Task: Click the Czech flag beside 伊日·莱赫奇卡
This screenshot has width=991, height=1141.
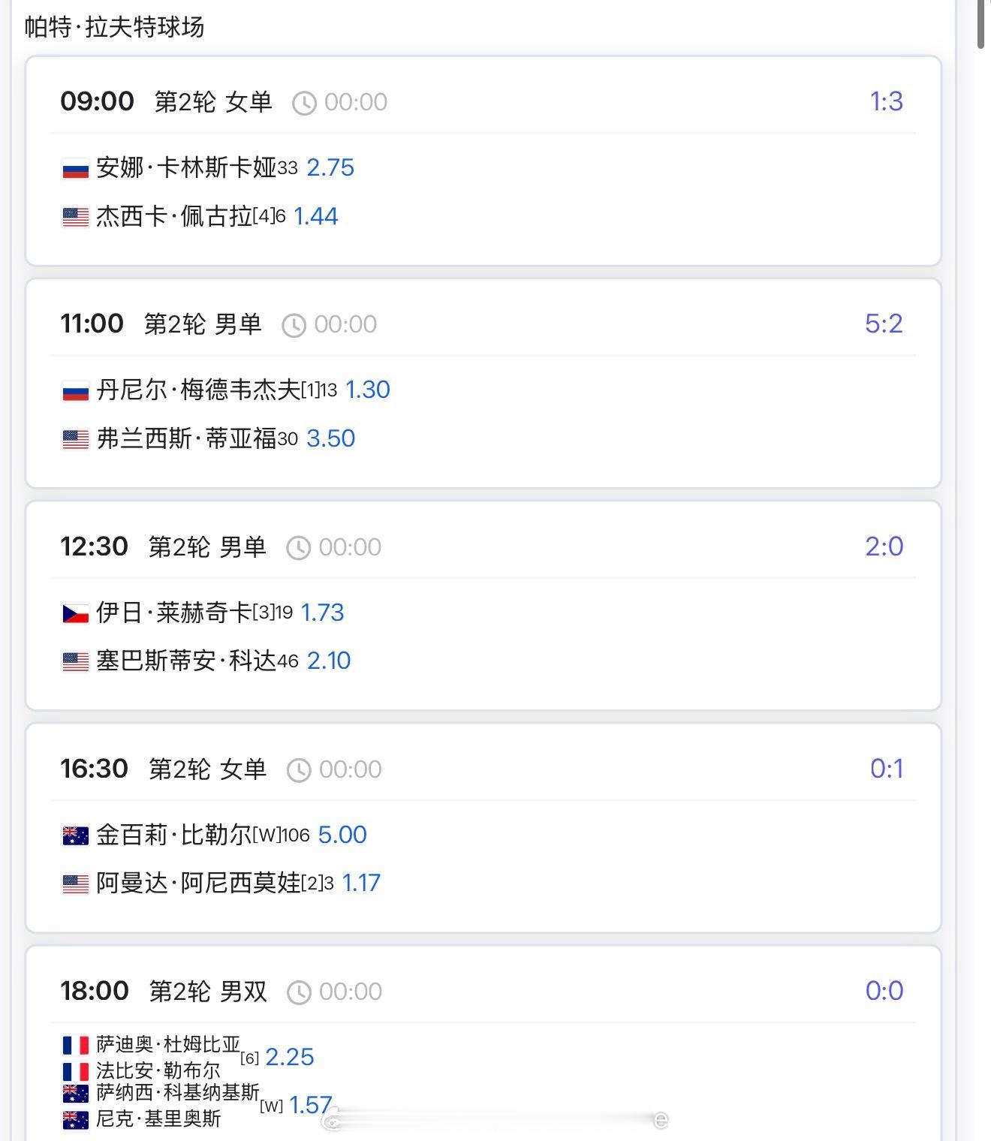Action: coord(75,613)
